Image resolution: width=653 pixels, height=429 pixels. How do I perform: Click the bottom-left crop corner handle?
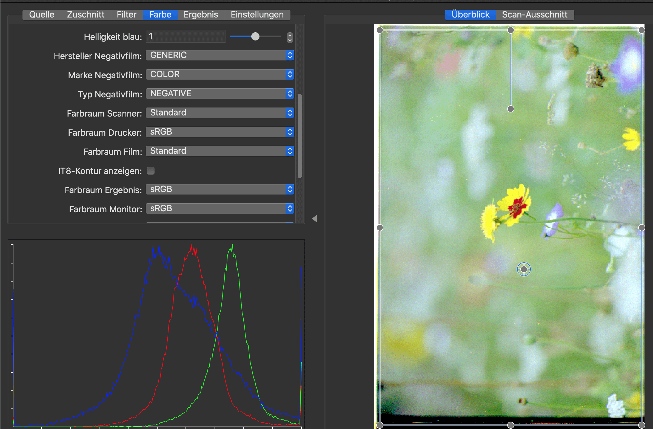coord(380,425)
